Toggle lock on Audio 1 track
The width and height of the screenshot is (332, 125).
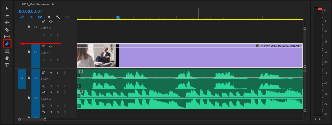click(x=29, y=78)
